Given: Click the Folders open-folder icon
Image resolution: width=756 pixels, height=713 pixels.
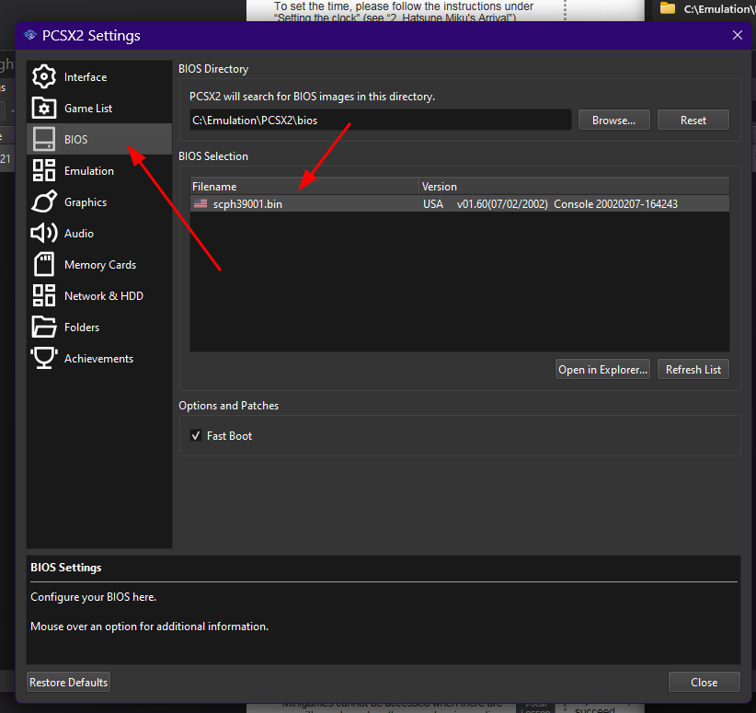Looking at the screenshot, I should tap(44, 327).
